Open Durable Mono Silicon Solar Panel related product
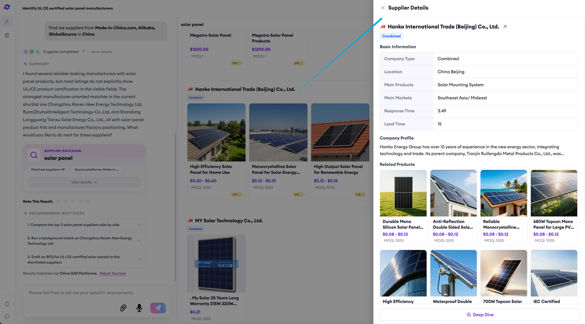Viewport: 585px width, 324px height. coord(403,208)
